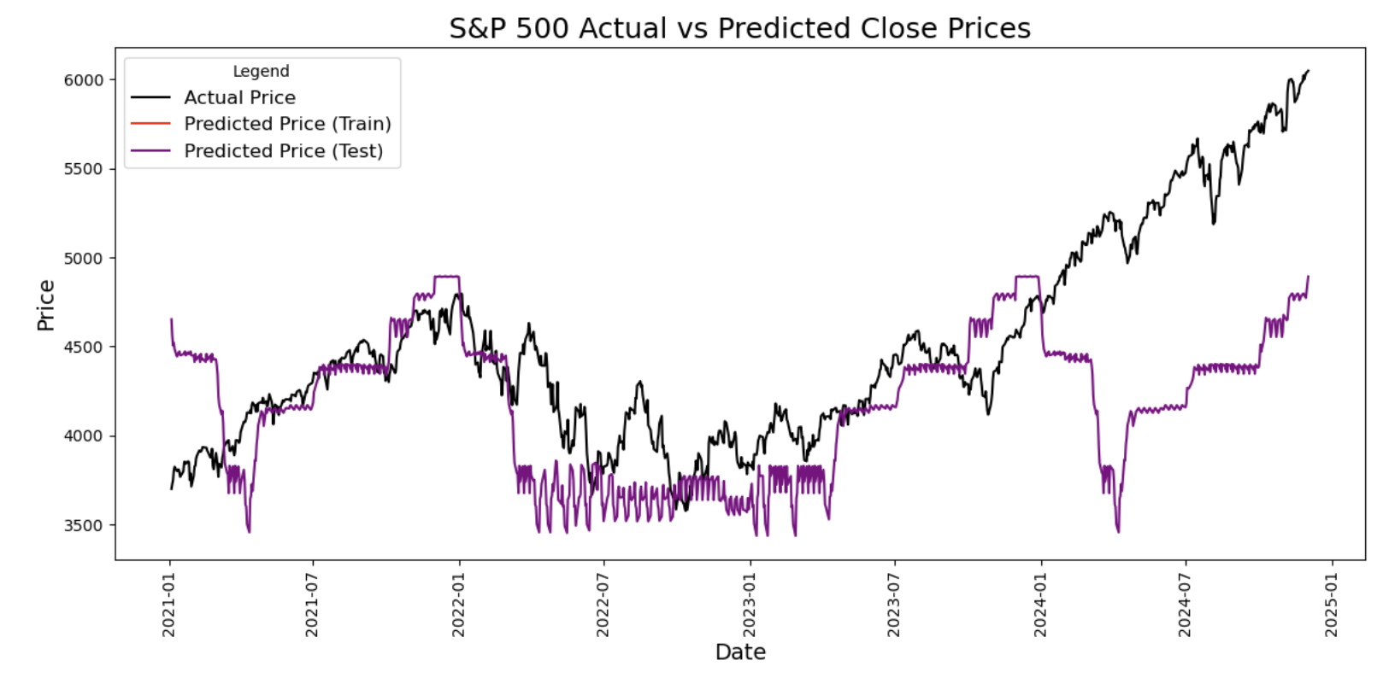Screen dimensions: 1383x678
Task: Click the 2022-07 x-axis tick label
Action: pyautogui.click(x=603, y=605)
